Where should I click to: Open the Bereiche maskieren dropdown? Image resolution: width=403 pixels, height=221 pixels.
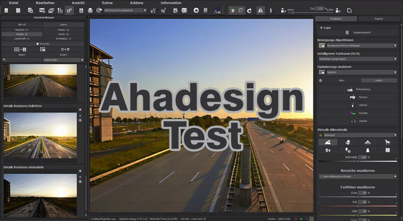[x=358, y=177]
